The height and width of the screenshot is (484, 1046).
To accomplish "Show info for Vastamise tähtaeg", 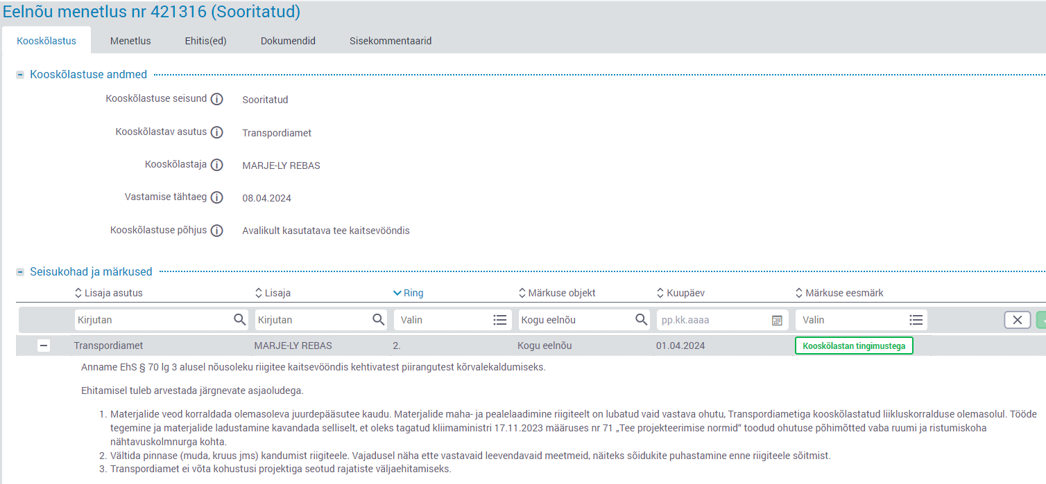I will coord(217,197).
